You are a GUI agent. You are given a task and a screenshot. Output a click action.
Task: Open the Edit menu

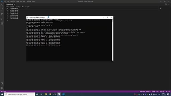pyautogui.click(x=8, y=1)
